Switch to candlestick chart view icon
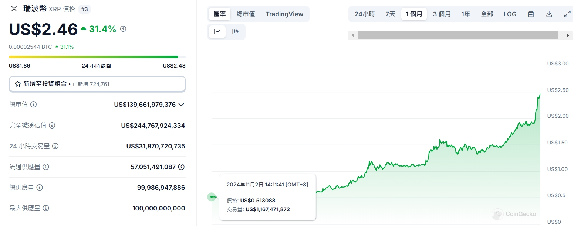The image size is (574, 226). [x=236, y=32]
